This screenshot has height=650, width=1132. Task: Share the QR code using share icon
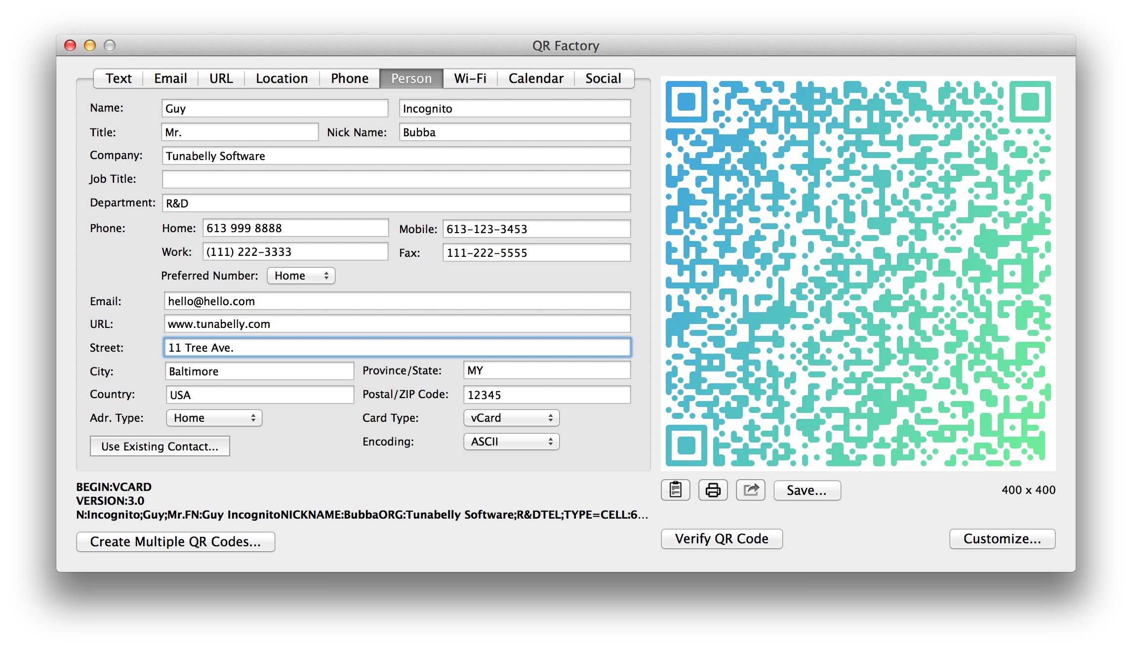pos(750,490)
